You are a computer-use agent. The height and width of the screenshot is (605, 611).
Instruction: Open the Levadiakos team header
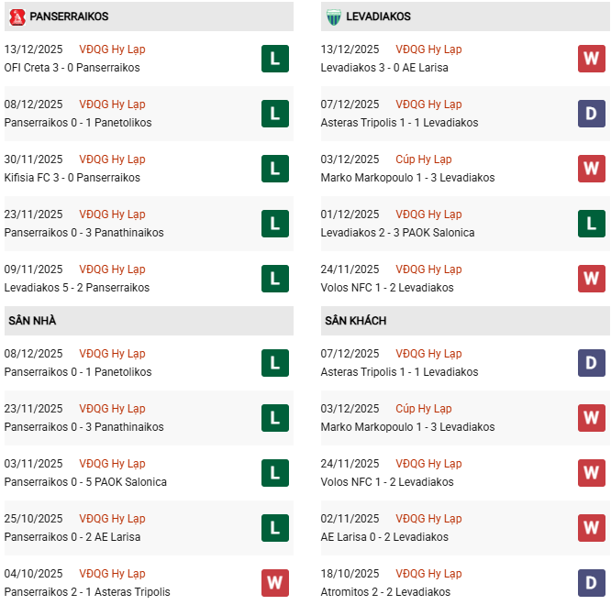pos(379,16)
